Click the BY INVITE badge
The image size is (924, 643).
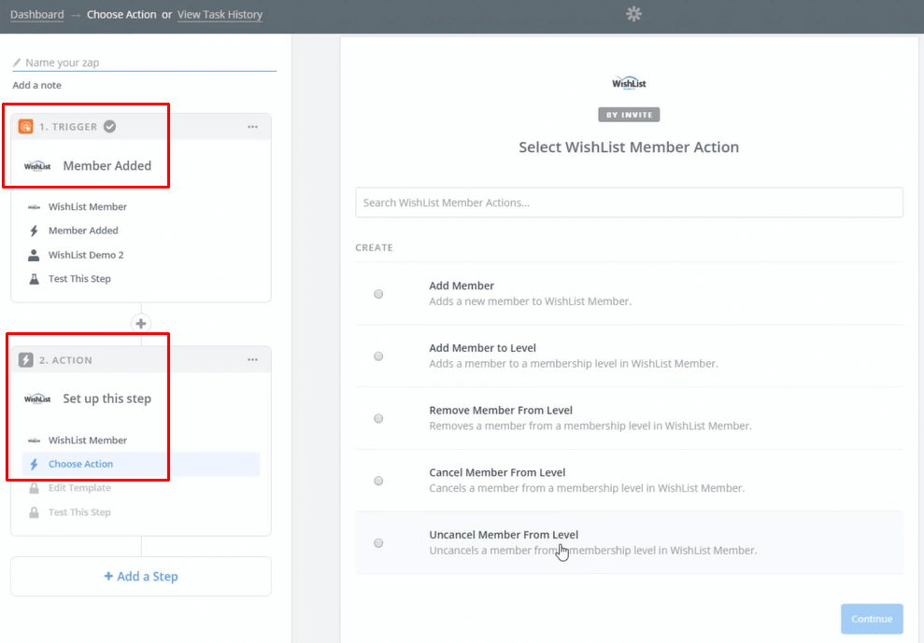[629, 115]
